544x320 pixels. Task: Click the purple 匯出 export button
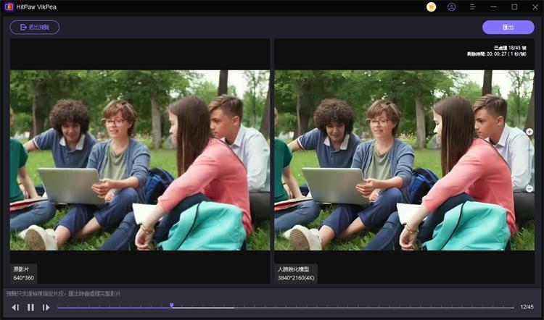(508, 28)
